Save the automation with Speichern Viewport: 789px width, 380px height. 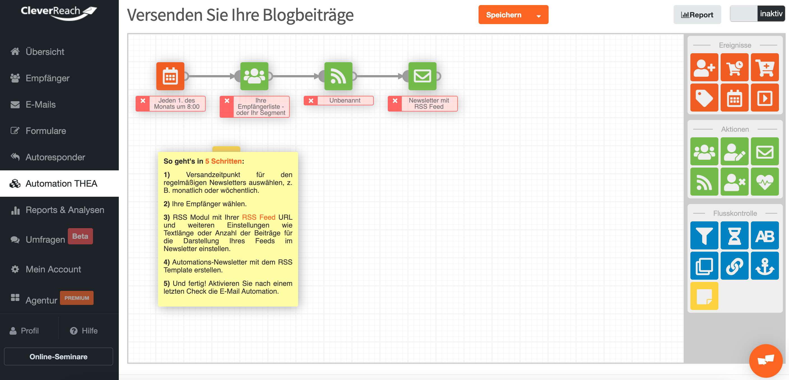503,15
